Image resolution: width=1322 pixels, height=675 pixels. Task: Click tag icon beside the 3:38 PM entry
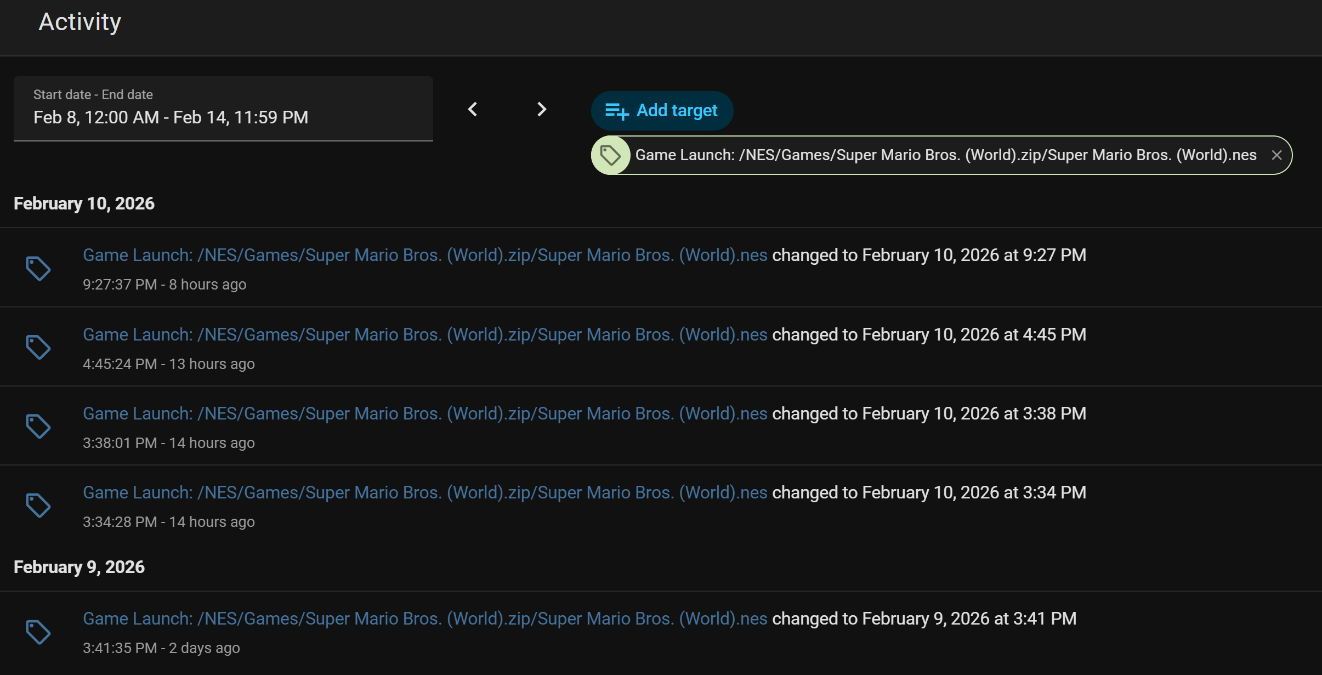coord(38,427)
